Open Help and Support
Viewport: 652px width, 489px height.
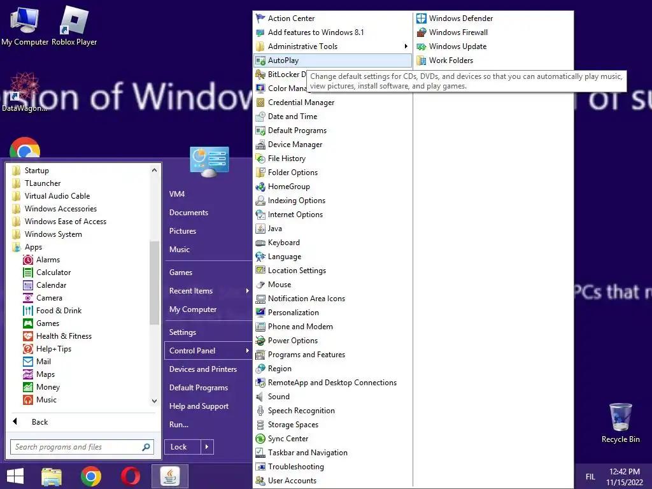point(199,406)
